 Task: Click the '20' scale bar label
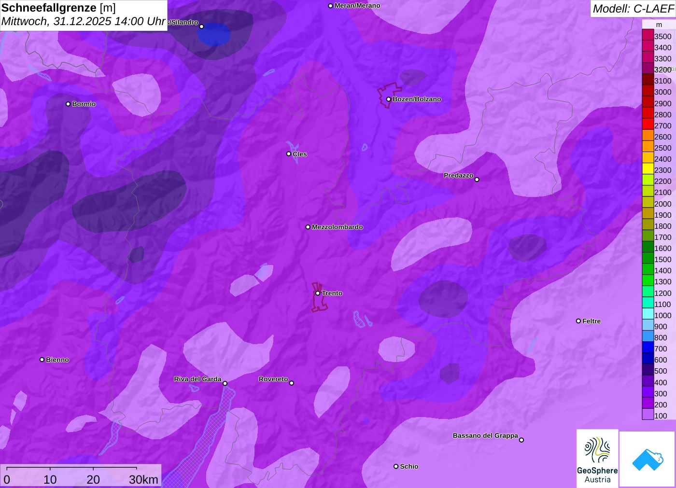coord(93,480)
